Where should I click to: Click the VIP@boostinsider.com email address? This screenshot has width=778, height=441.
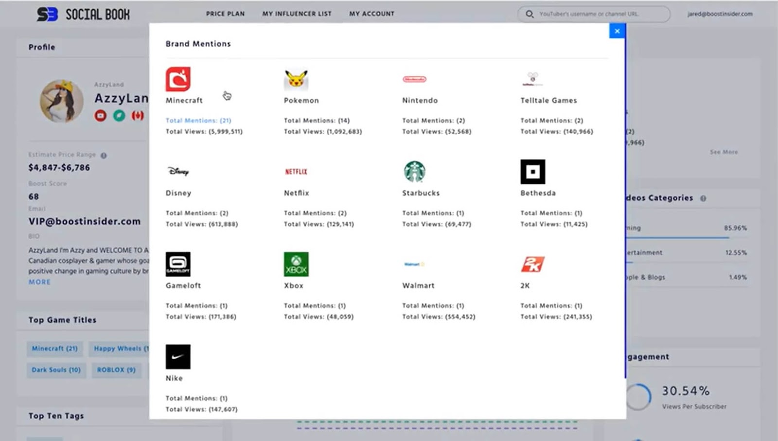tap(85, 221)
